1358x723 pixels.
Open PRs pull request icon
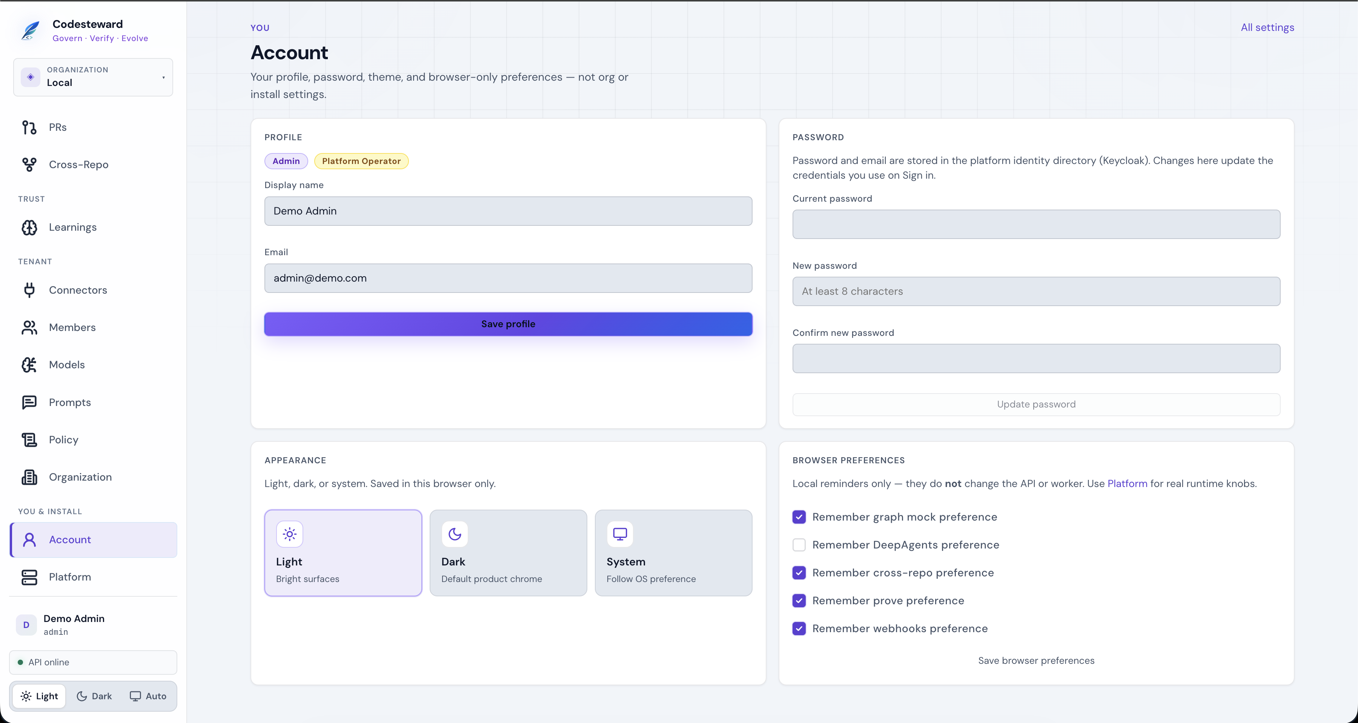pyautogui.click(x=29, y=127)
